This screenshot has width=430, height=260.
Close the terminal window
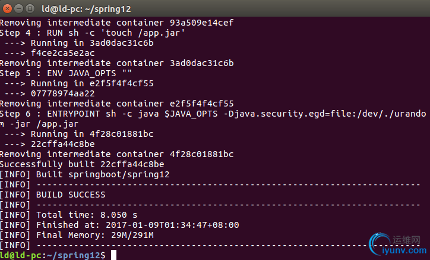pyautogui.click(x=7, y=9)
